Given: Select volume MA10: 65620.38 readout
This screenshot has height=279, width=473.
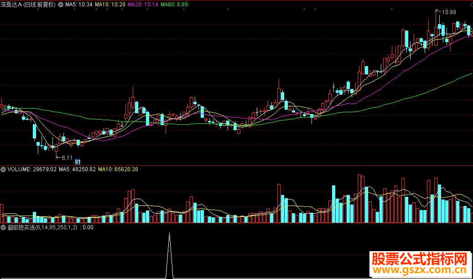Looking at the screenshot, I should tap(118, 170).
